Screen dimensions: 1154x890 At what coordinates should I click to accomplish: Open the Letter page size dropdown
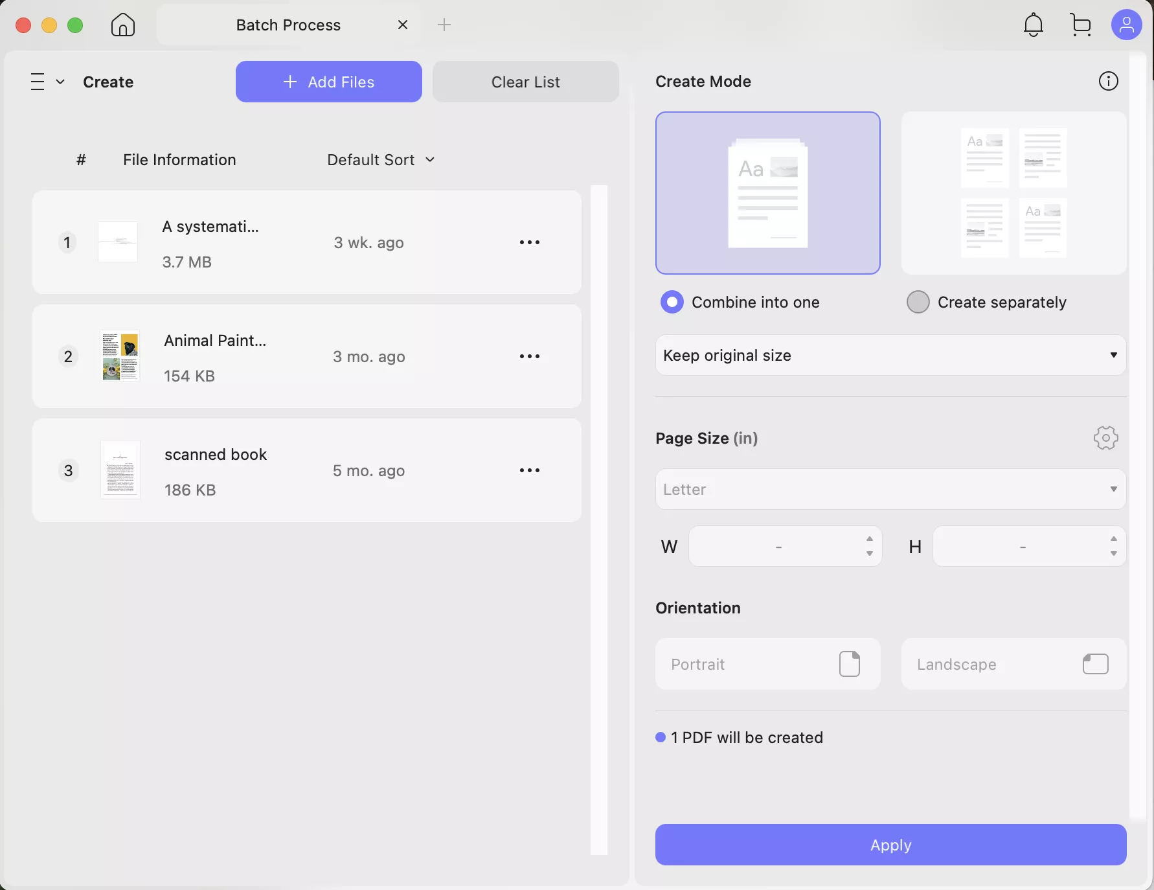(x=890, y=489)
